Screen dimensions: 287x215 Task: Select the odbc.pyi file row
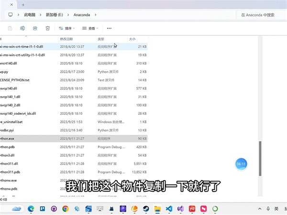tap(74, 130)
